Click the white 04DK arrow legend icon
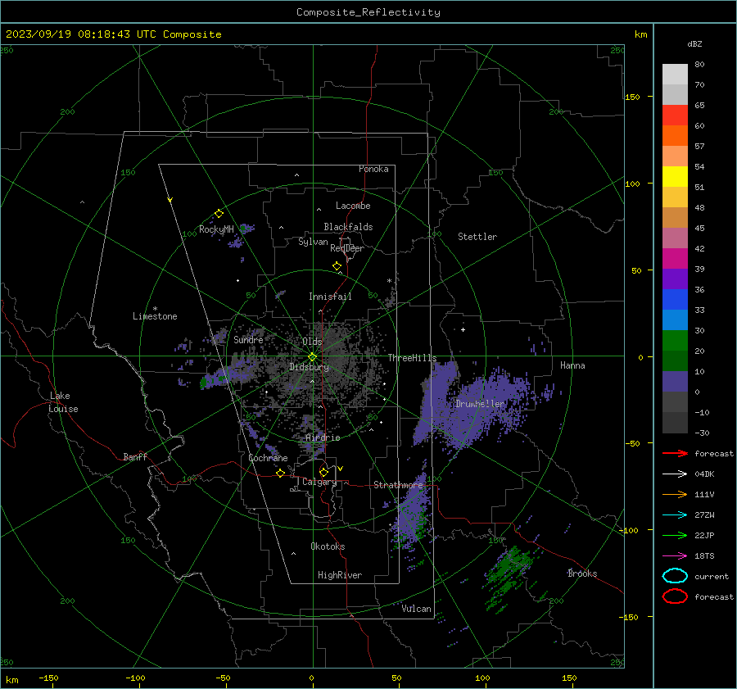This screenshot has height=689, width=737. 675,474
